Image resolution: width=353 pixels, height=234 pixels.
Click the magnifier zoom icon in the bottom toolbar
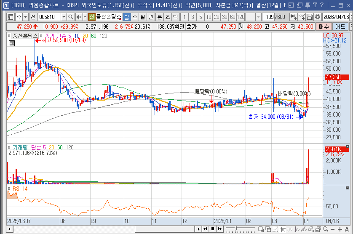click(x=326, y=229)
